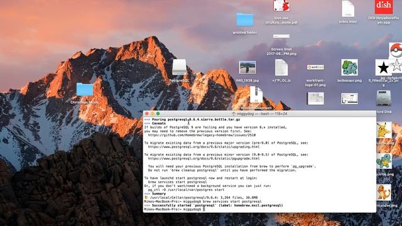Screen dimensions: 402x226
Task: Select the outlined white star image icon
Action: point(396,65)
